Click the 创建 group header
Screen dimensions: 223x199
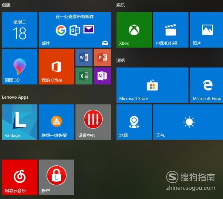pos(6,5)
